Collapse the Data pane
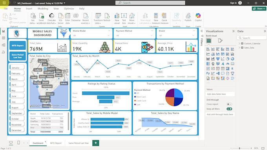 coord(265,31)
